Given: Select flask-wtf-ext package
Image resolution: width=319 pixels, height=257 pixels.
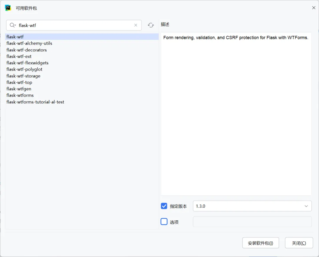Looking at the screenshot, I should click(x=82, y=56).
